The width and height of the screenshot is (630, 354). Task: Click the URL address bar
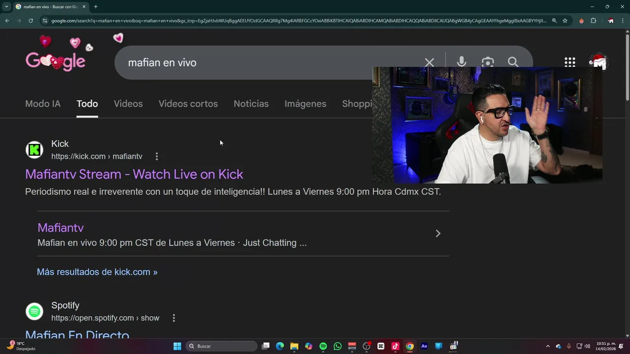298,21
